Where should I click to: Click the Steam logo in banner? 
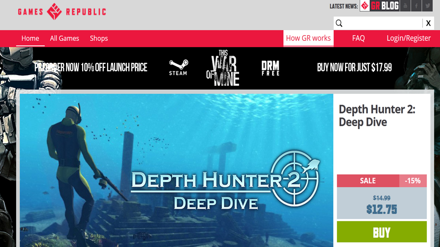coord(178,68)
